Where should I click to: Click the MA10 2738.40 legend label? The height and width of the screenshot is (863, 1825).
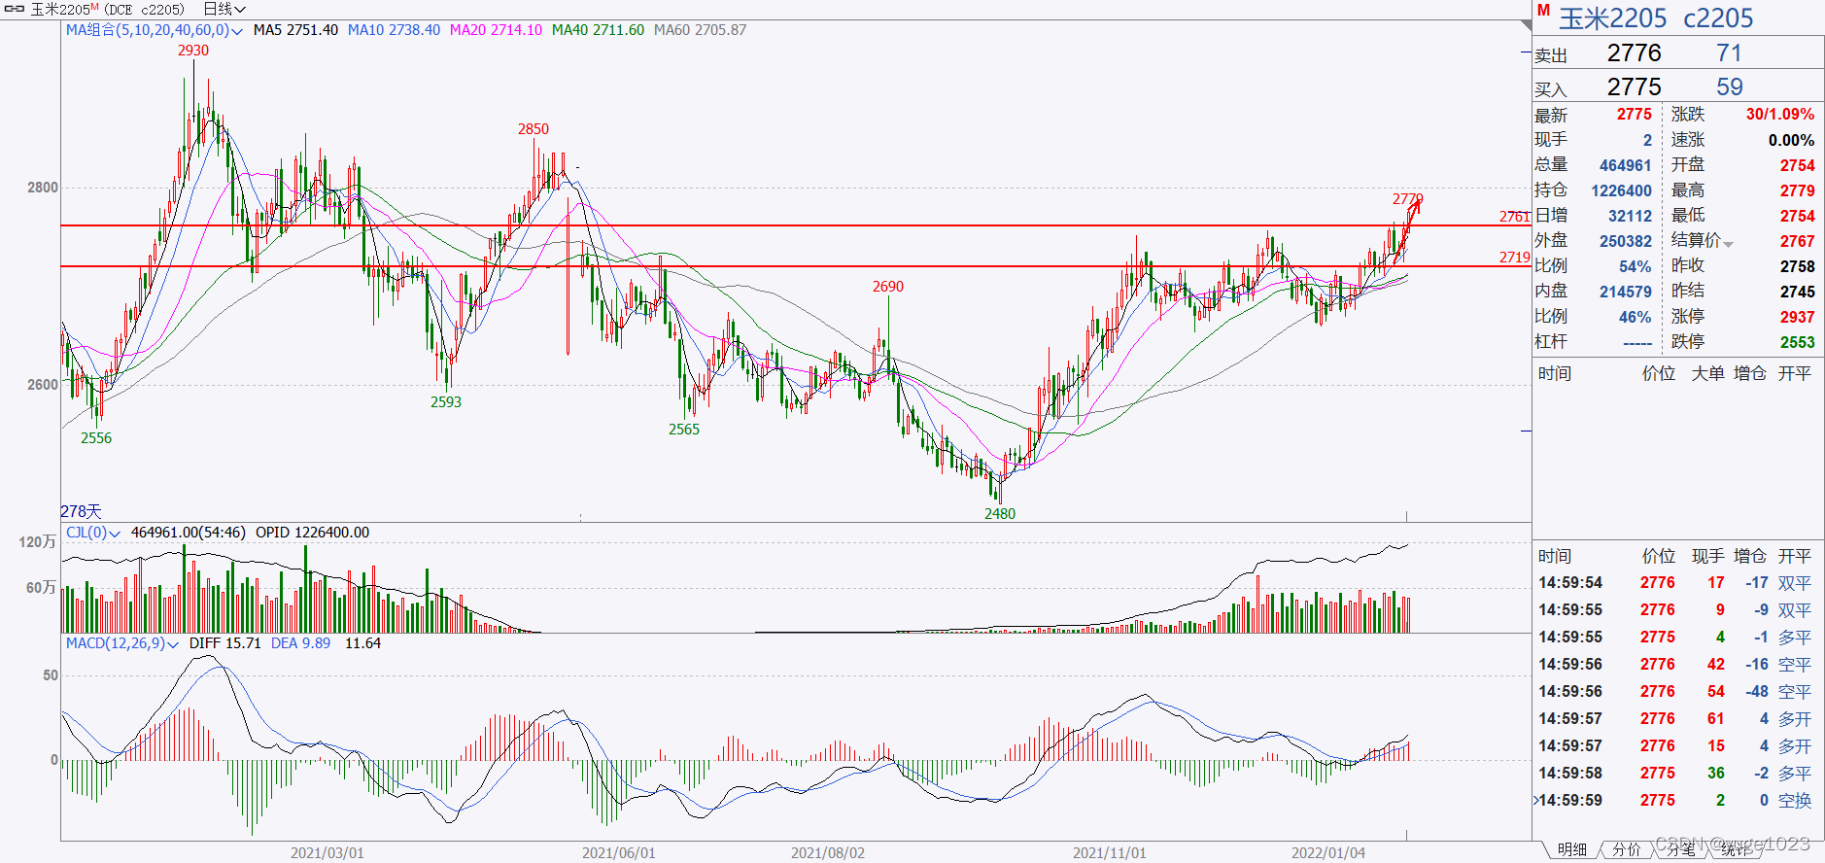pyautogui.click(x=394, y=30)
